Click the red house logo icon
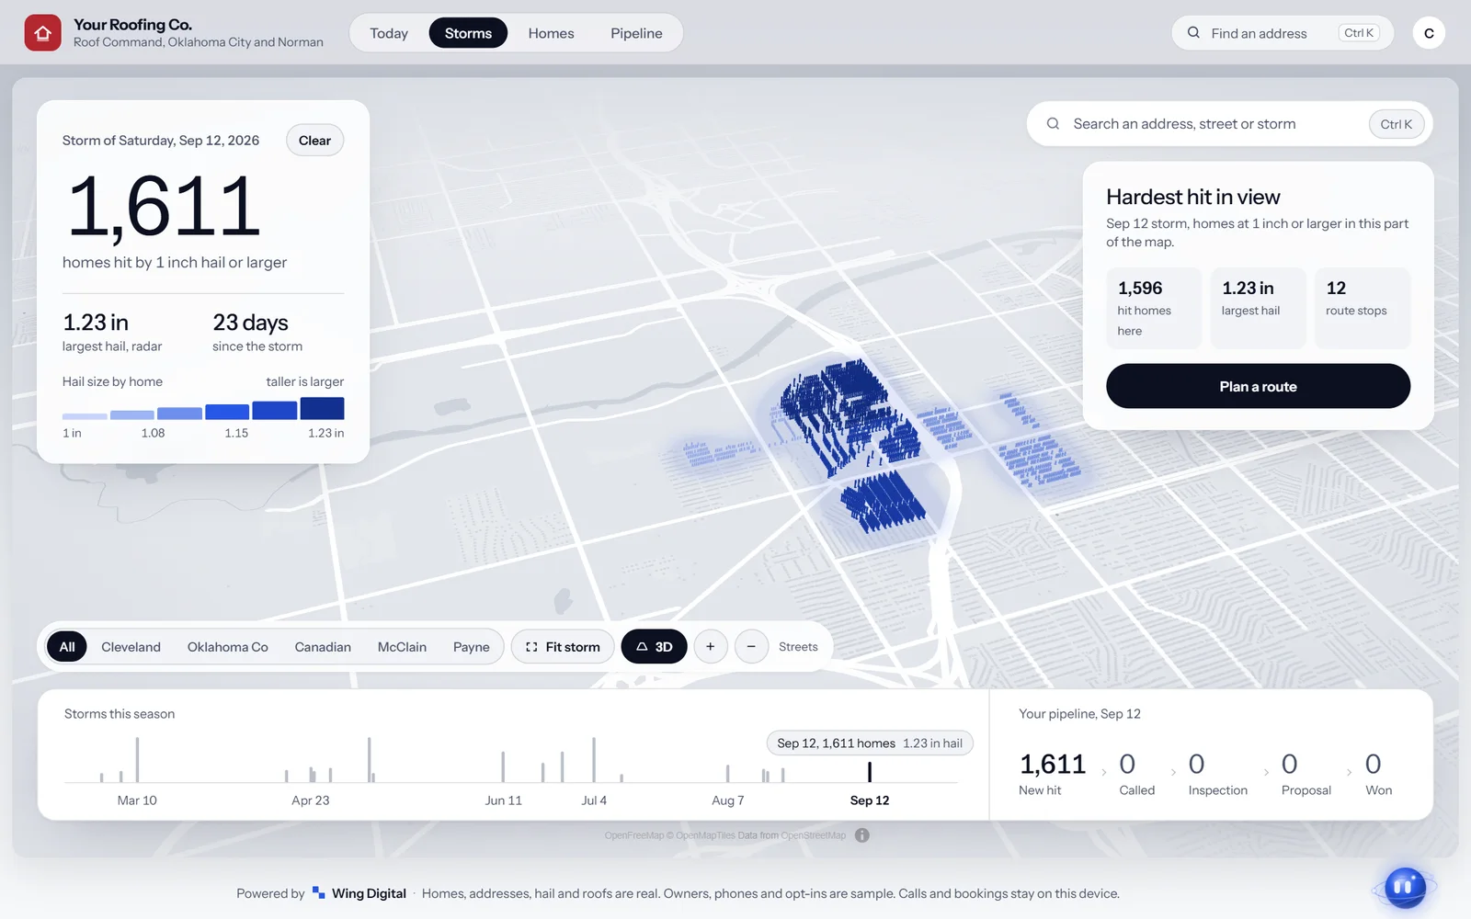This screenshot has height=919, width=1471. coord(42,33)
